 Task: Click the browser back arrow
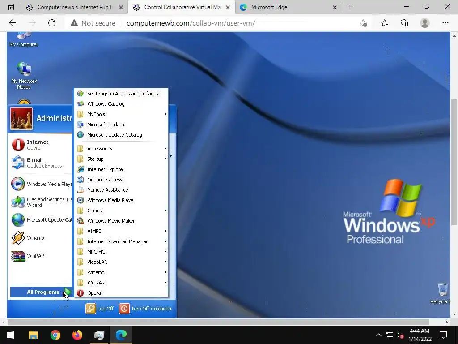[12, 23]
